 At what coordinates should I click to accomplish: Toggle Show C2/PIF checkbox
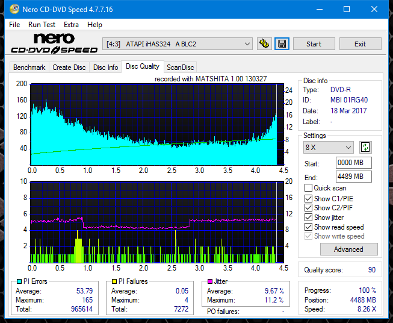pyautogui.click(x=308, y=208)
